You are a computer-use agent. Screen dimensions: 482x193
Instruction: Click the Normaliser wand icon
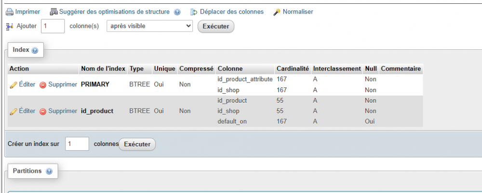(277, 12)
